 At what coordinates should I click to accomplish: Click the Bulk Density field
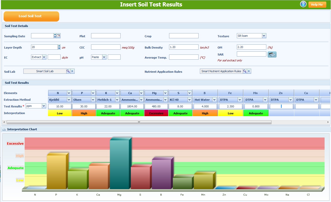pyautogui.click(x=184, y=47)
